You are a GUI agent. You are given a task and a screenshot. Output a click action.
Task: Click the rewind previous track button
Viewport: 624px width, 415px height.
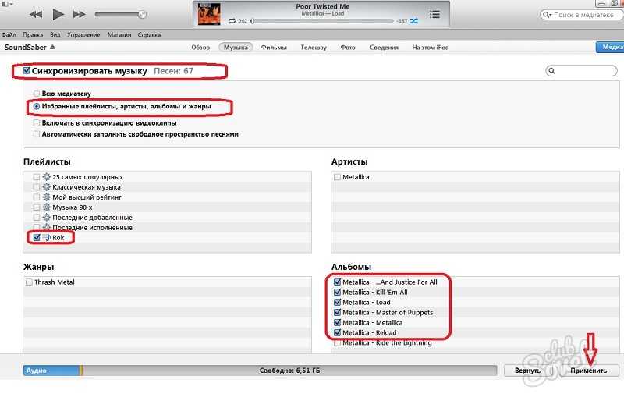coord(36,15)
